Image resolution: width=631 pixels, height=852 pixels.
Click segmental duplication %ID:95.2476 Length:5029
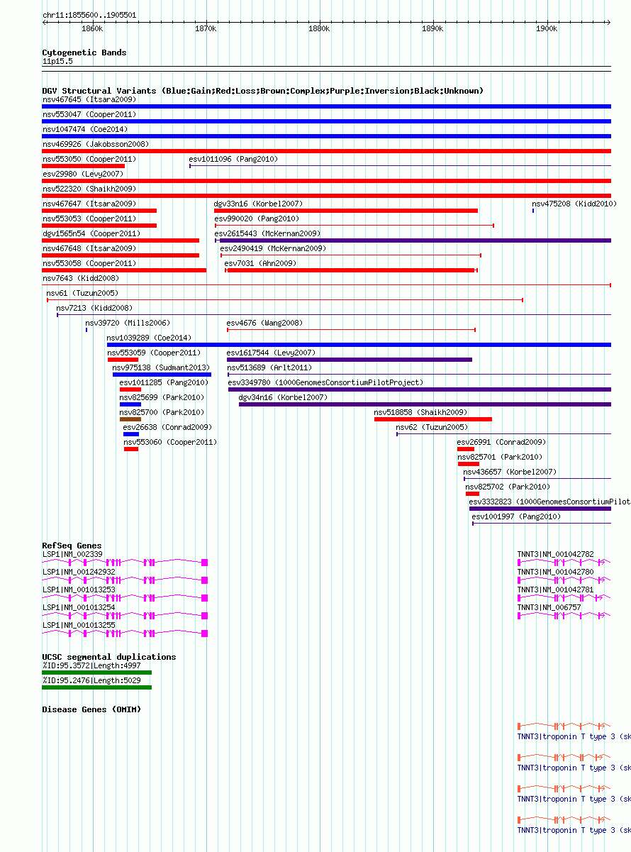point(97,687)
